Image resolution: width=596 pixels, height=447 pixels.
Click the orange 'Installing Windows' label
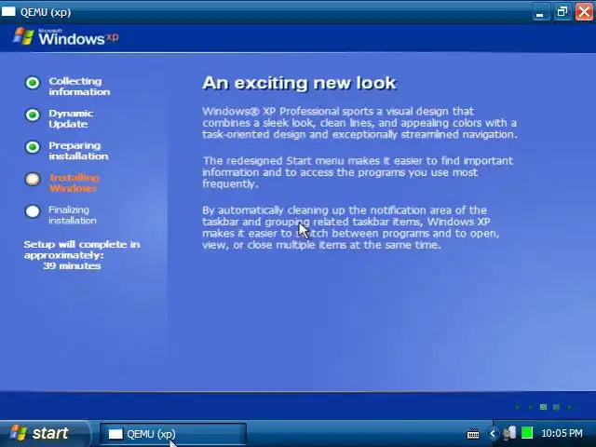click(x=74, y=183)
